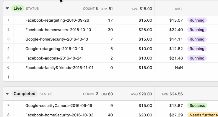Open the SUM 61 summary dropdown
The image size is (218, 117).
pos(107,9)
